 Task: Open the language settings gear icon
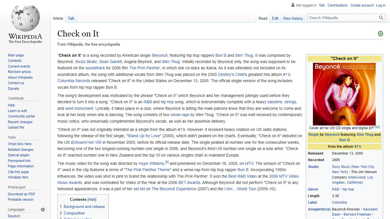(x=43, y=210)
